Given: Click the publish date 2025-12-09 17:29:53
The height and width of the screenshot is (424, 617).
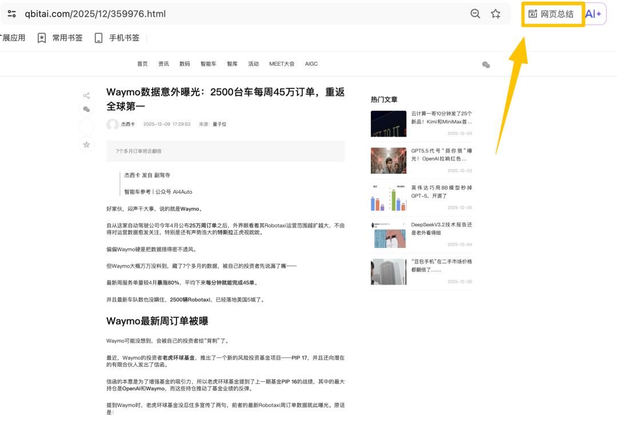Looking at the screenshot, I should (x=167, y=124).
